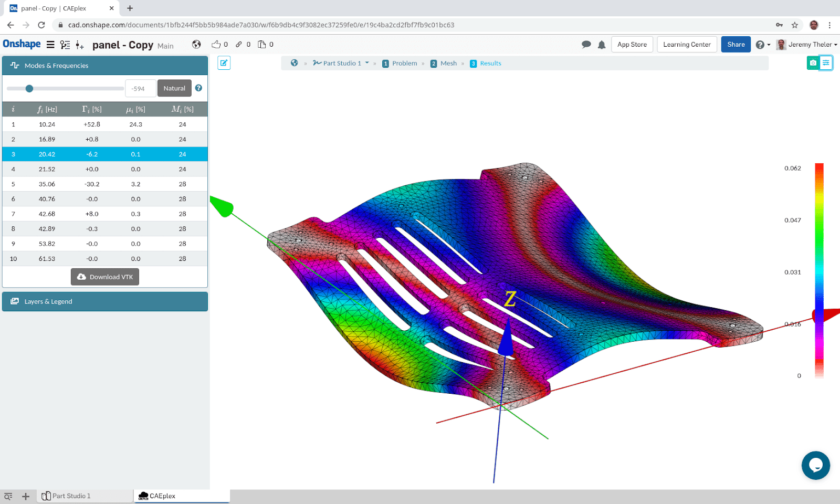Toggle the Natural mode button
Screen dimensions: 840x504
coord(174,88)
